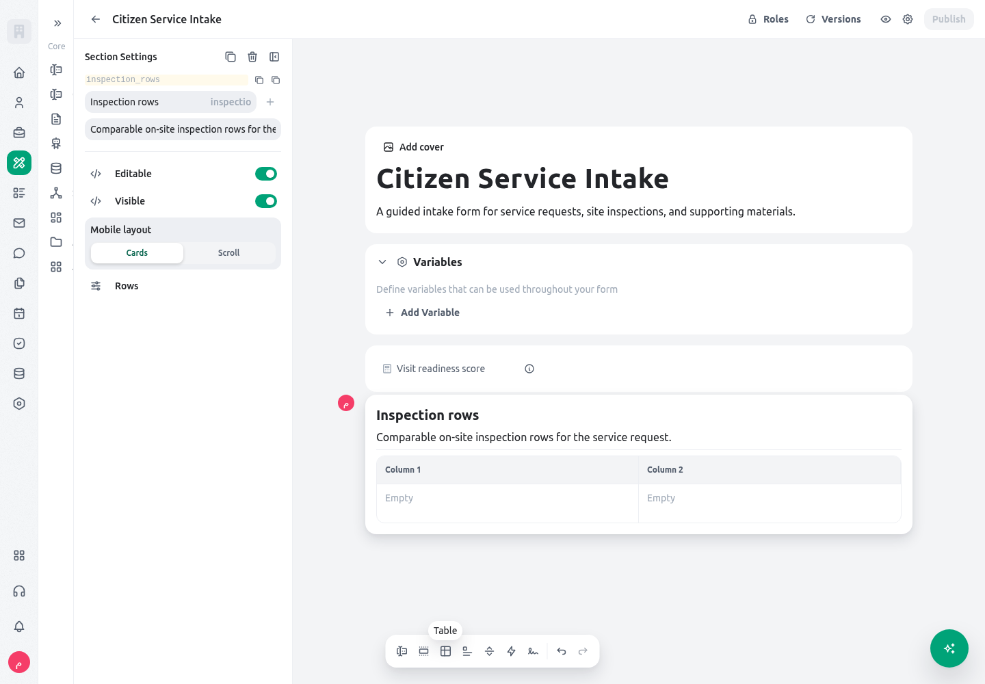This screenshot has height=684, width=985.
Task: Expand the sidebar with the double chevron
Action: (57, 23)
